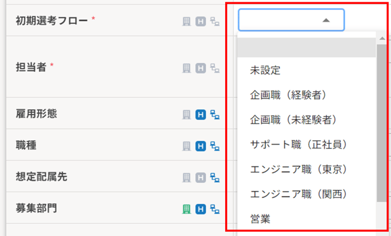Viewport: 391px width, 236px height.
Task: Click the building icon in 担当者 row
Action: click(187, 68)
